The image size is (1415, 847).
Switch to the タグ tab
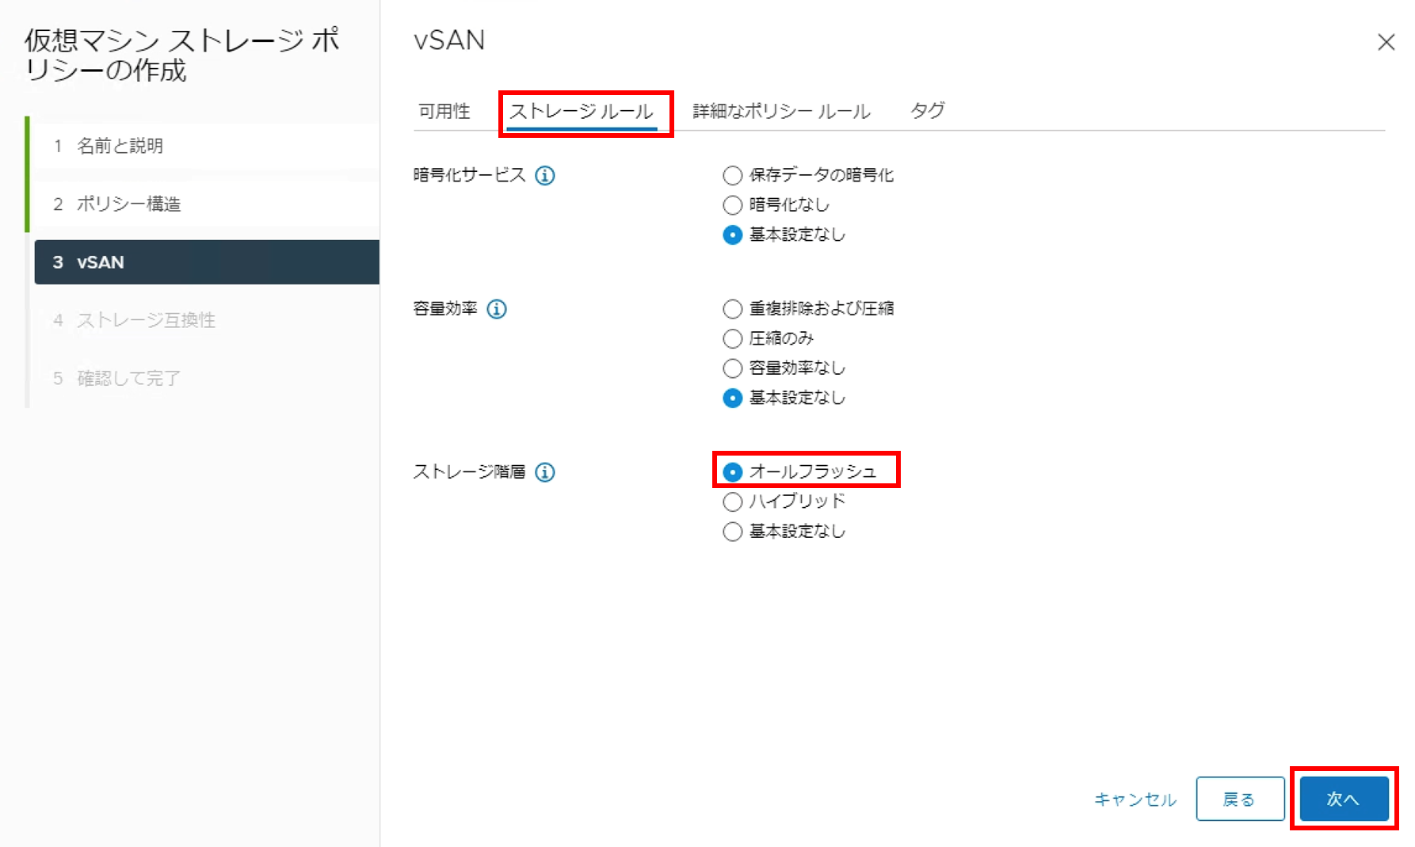click(928, 111)
